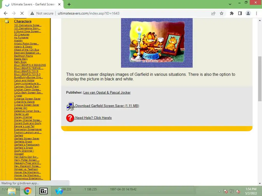Screen dimensions: 262x196
Task: Go back to the previous page
Action: [6, 13]
